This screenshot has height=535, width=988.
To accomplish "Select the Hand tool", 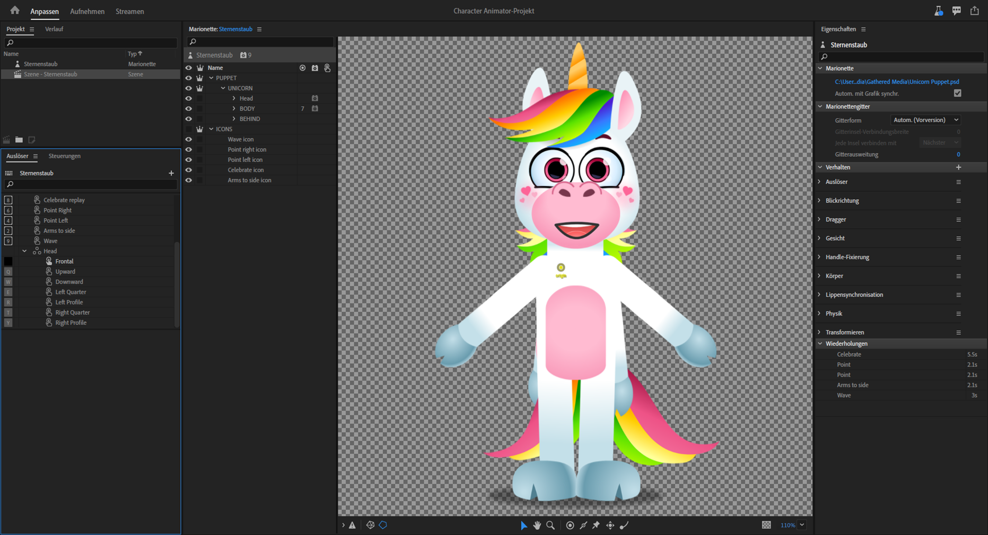I will tap(537, 525).
